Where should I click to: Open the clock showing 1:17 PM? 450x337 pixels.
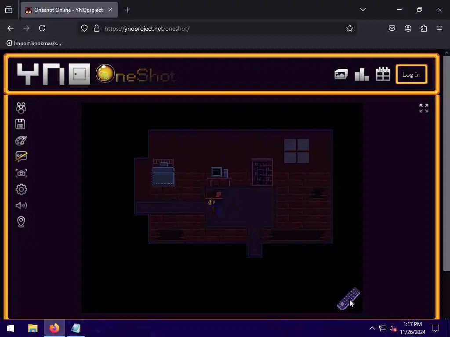tap(413, 328)
